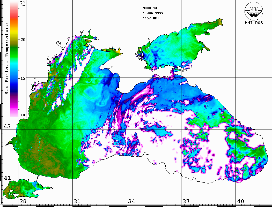Click the date text '1 Jun 1999'

[153, 13]
